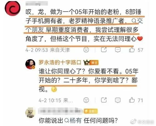The height and width of the screenshot is (126, 156).
Task: Open the blurred username of first commenter
Action: coord(37,3)
